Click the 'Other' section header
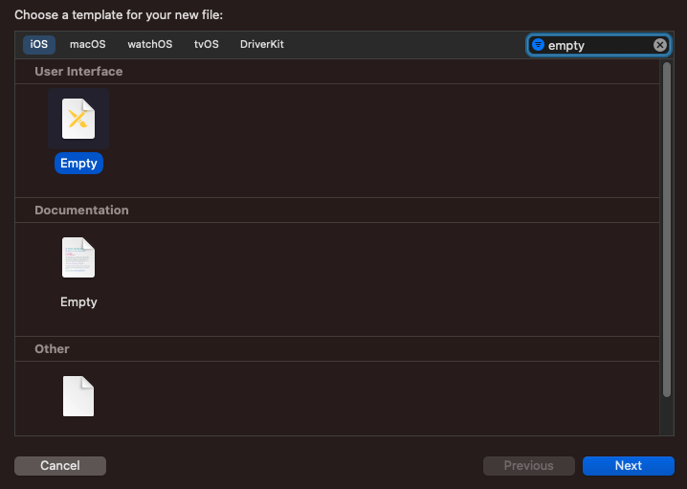Image resolution: width=687 pixels, height=489 pixels. click(52, 348)
